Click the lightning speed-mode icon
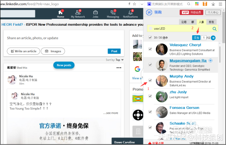The image size is (226, 145). coord(129,4)
